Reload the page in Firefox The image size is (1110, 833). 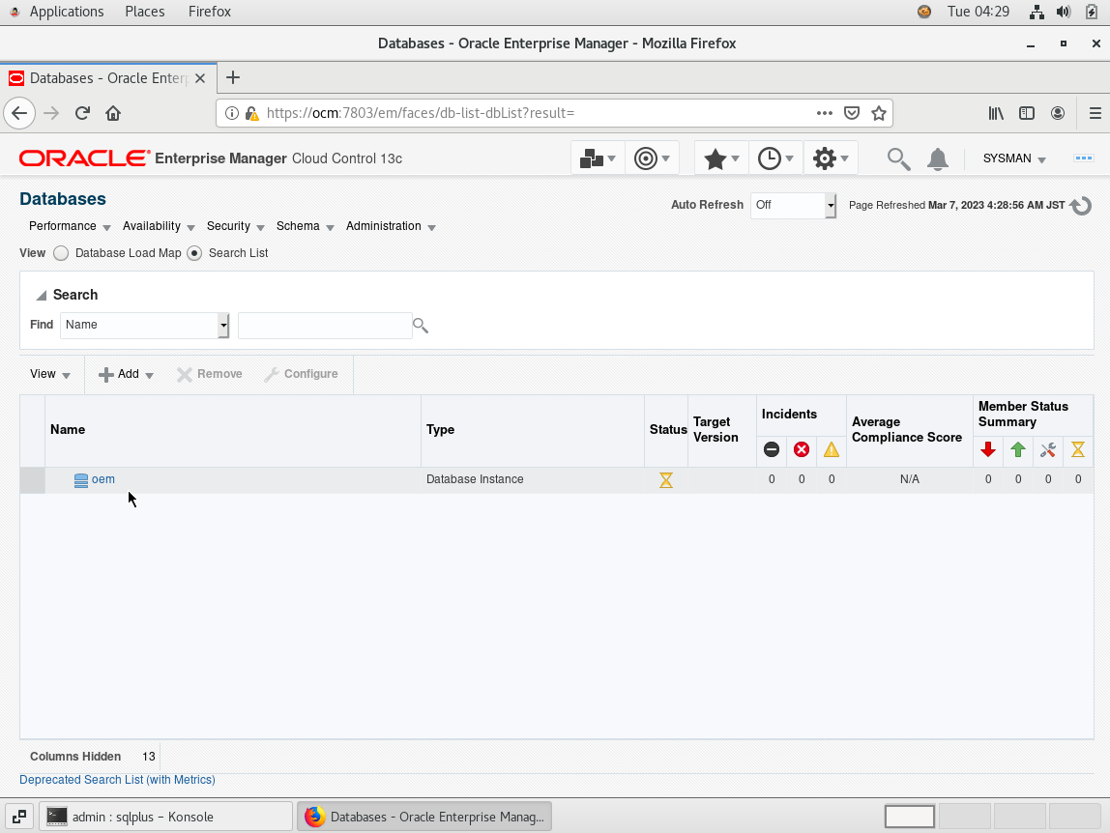coord(82,113)
